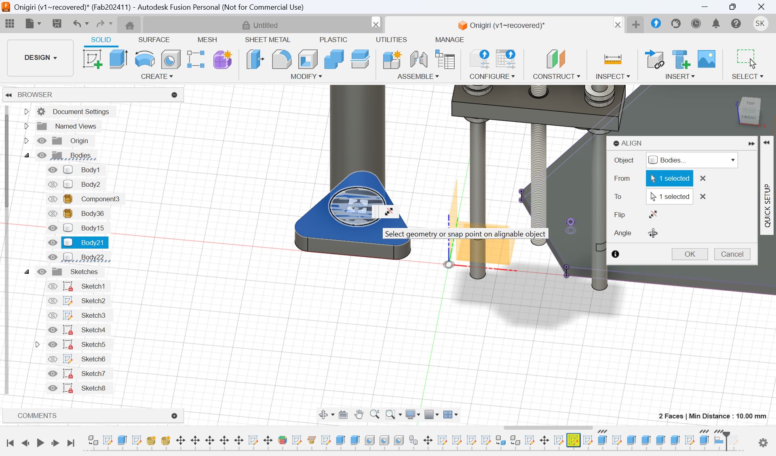Toggle visibility of the Sketches folder
Viewport: 776px width, 456px height.
[x=42, y=272]
